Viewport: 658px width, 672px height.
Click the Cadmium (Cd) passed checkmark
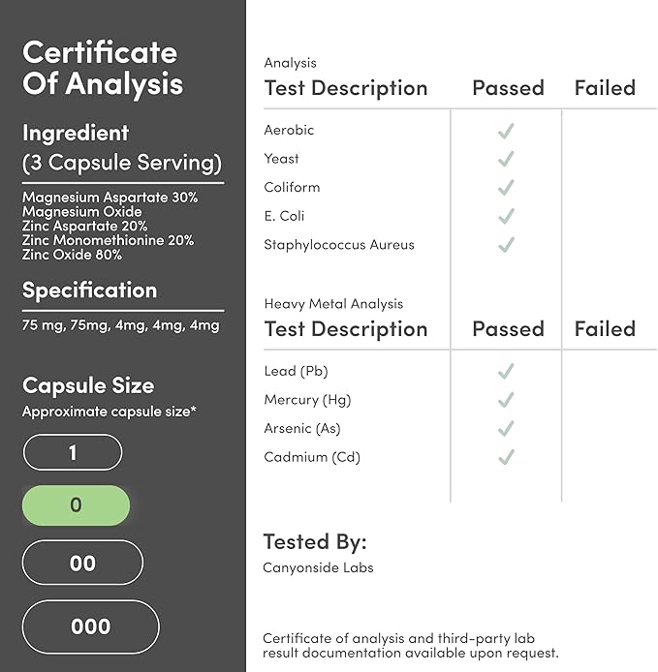tap(506, 457)
